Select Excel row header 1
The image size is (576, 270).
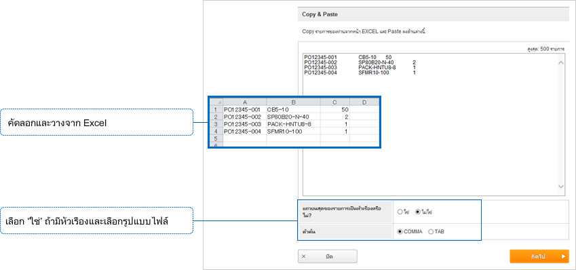216,109
